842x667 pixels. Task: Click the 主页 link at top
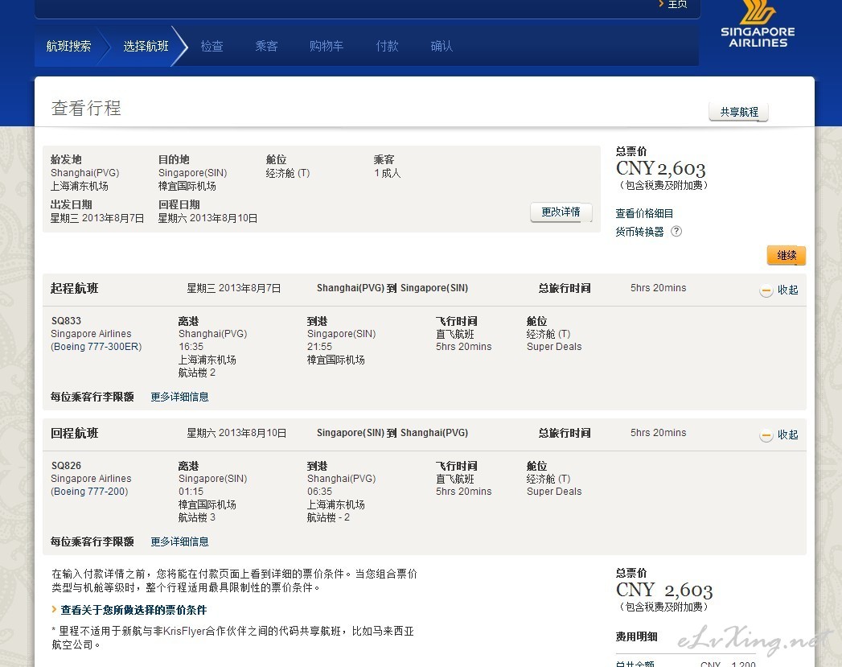(677, 4)
